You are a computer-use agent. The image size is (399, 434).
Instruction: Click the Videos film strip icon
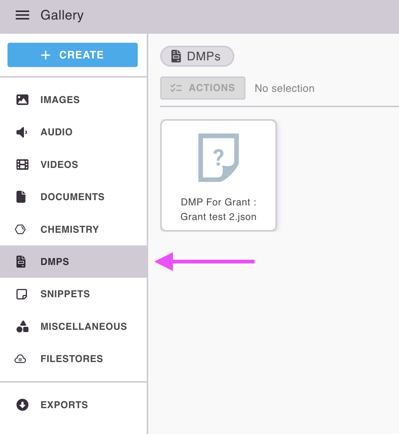(22, 165)
